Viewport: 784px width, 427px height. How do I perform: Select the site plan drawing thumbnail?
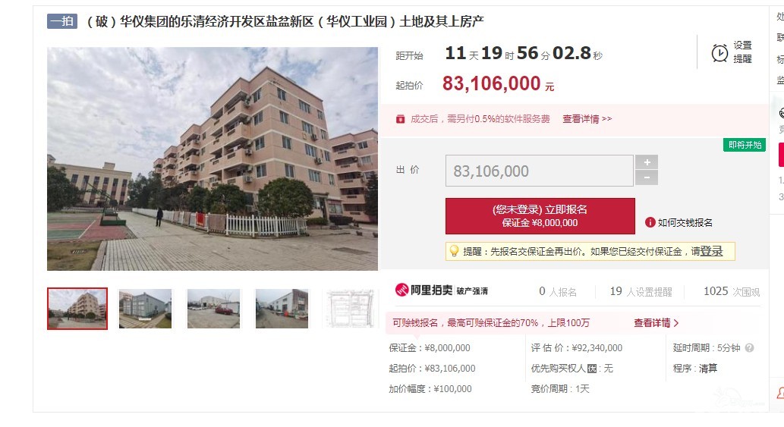coord(351,309)
